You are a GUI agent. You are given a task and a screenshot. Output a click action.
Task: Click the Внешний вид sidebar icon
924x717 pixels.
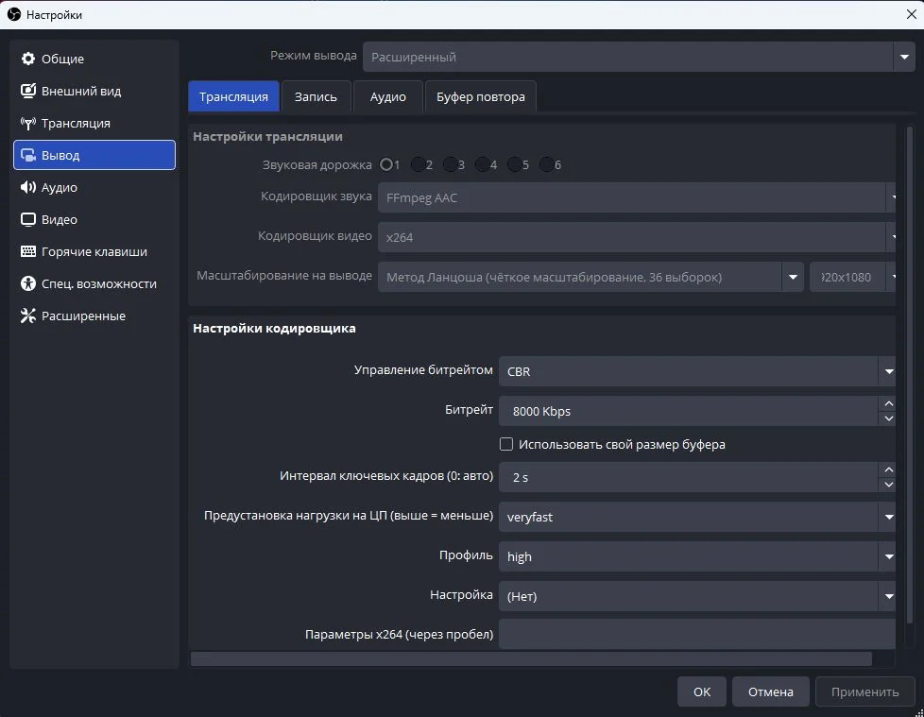[x=27, y=91]
